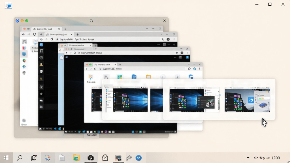Open three-dot menu of the innermost browser
This screenshot has height=163, width=290.
(200, 69)
